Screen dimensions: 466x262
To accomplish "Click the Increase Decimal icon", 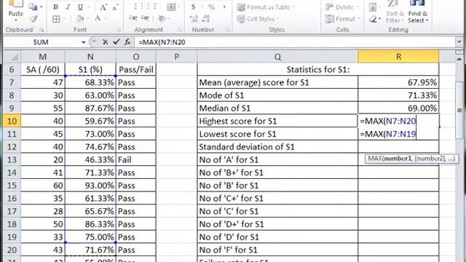I will (194, 19).
